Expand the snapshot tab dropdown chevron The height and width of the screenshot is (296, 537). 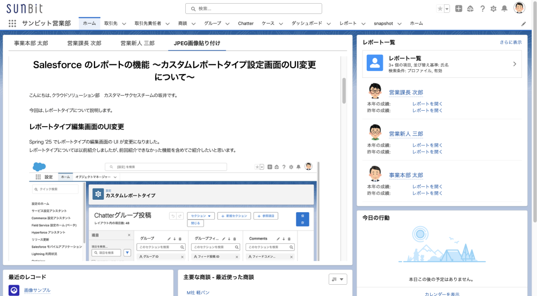[400, 24]
